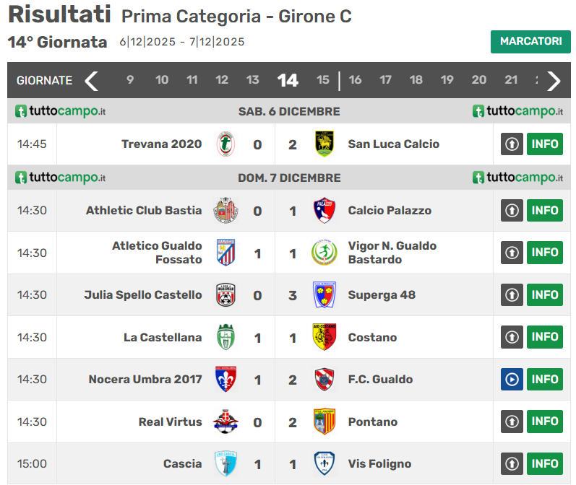
Task: Click the up-arrow icon for Real Virtus match
Action: click(512, 421)
